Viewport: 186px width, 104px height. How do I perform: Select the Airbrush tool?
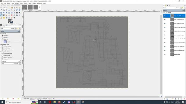(x=14, y=15)
